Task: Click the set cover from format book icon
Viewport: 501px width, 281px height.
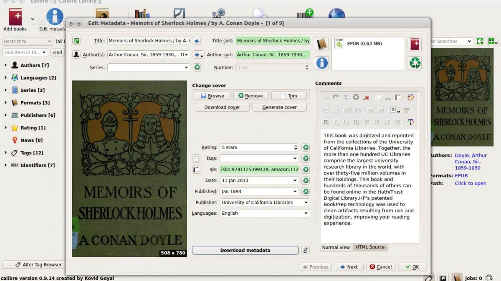Action: pyautogui.click(x=322, y=44)
